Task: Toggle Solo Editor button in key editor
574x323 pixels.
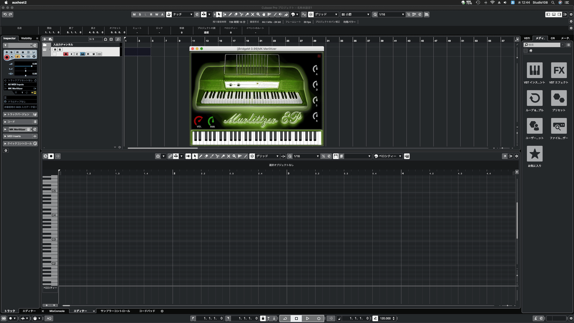Action: (x=45, y=156)
